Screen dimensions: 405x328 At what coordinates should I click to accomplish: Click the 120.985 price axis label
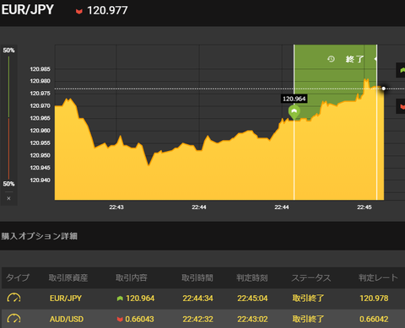tap(40, 69)
